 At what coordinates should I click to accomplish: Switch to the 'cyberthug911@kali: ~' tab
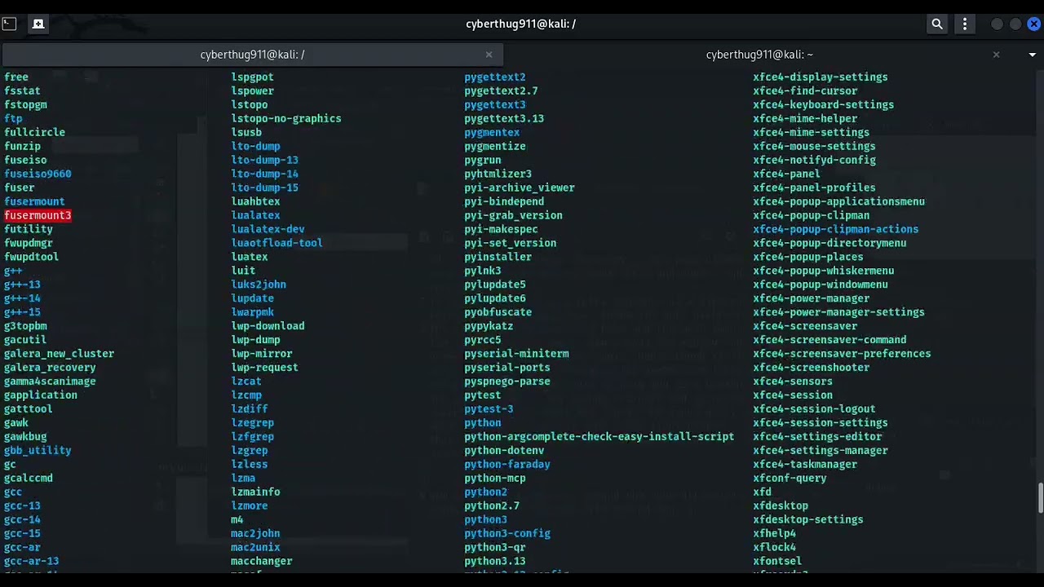point(759,55)
